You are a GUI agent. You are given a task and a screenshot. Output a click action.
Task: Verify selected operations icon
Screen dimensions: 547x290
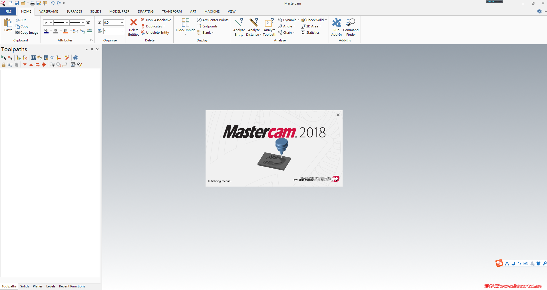pyautogui.click(x=40, y=58)
